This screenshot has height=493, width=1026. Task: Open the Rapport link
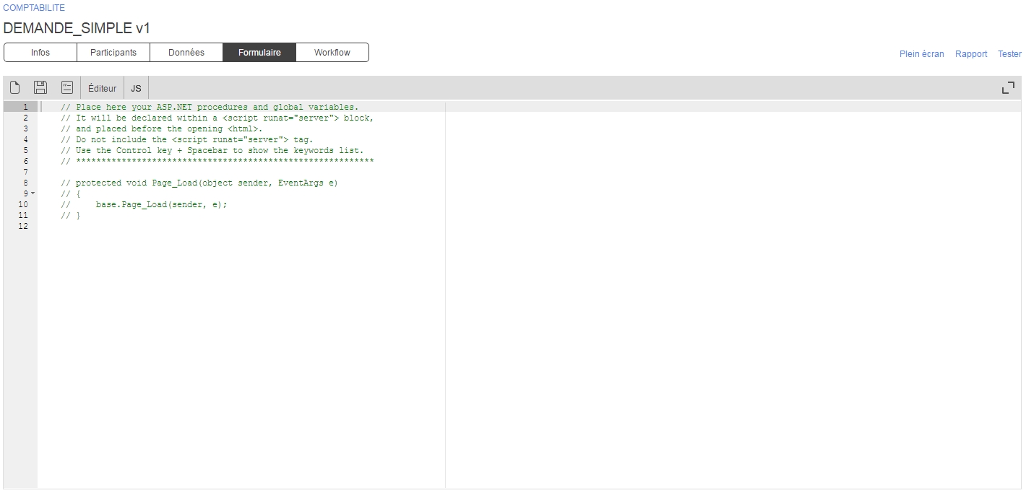[970, 54]
